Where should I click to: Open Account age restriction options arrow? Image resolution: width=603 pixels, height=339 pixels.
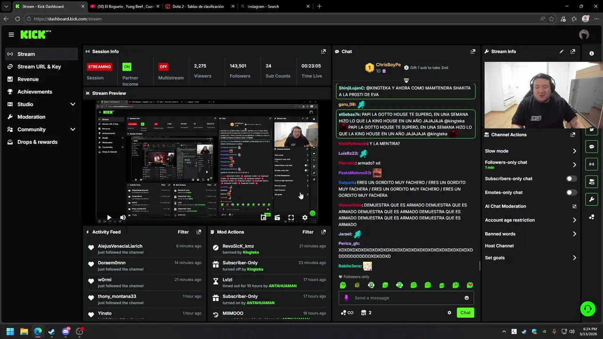(x=574, y=220)
